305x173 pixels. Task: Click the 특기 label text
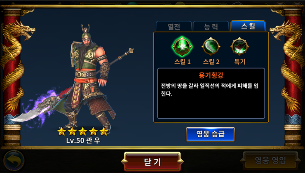pos(239,62)
